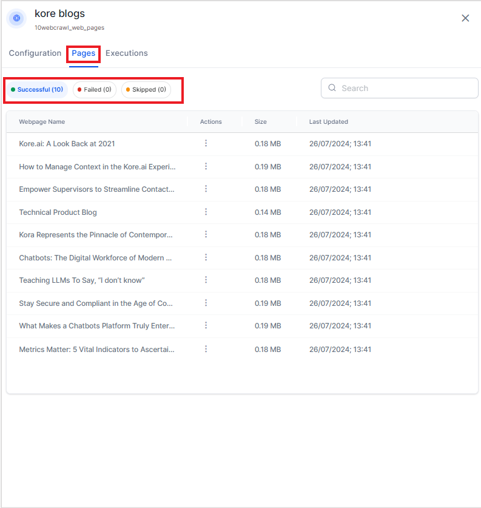Filter by Successful (10) pages
Image resolution: width=481 pixels, height=508 pixels.
coord(37,90)
